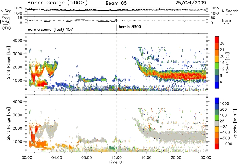This screenshot has width=238, height=164.
Task: Click the CPID change marker line at 12:00
Action: pyautogui.click(x=117, y=28)
